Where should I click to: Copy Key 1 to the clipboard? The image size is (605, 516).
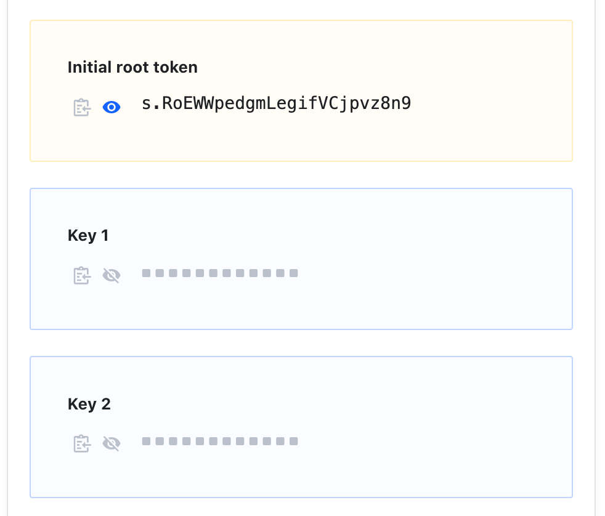click(x=82, y=275)
